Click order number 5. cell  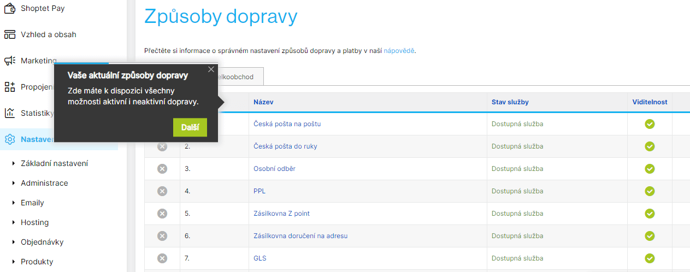[187, 214]
